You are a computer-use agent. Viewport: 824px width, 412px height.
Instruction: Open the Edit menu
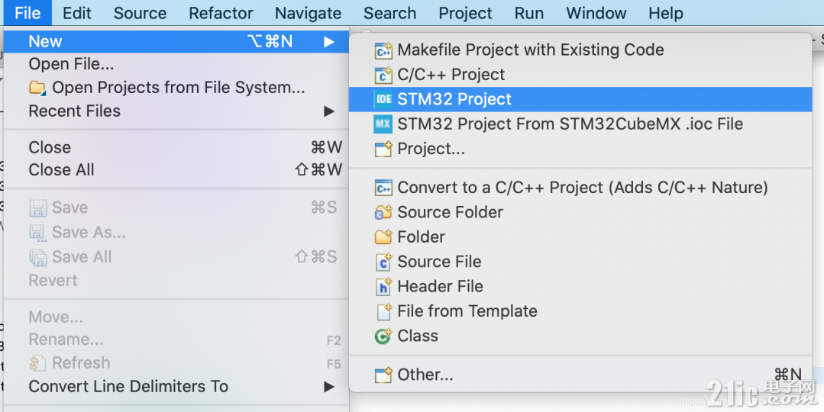pos(77,13)
